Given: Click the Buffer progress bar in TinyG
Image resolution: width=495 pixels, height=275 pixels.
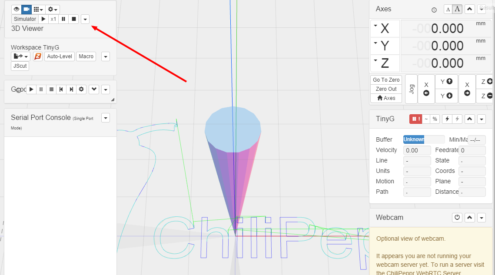Looking at the screenshot, I should pos(424,139).
